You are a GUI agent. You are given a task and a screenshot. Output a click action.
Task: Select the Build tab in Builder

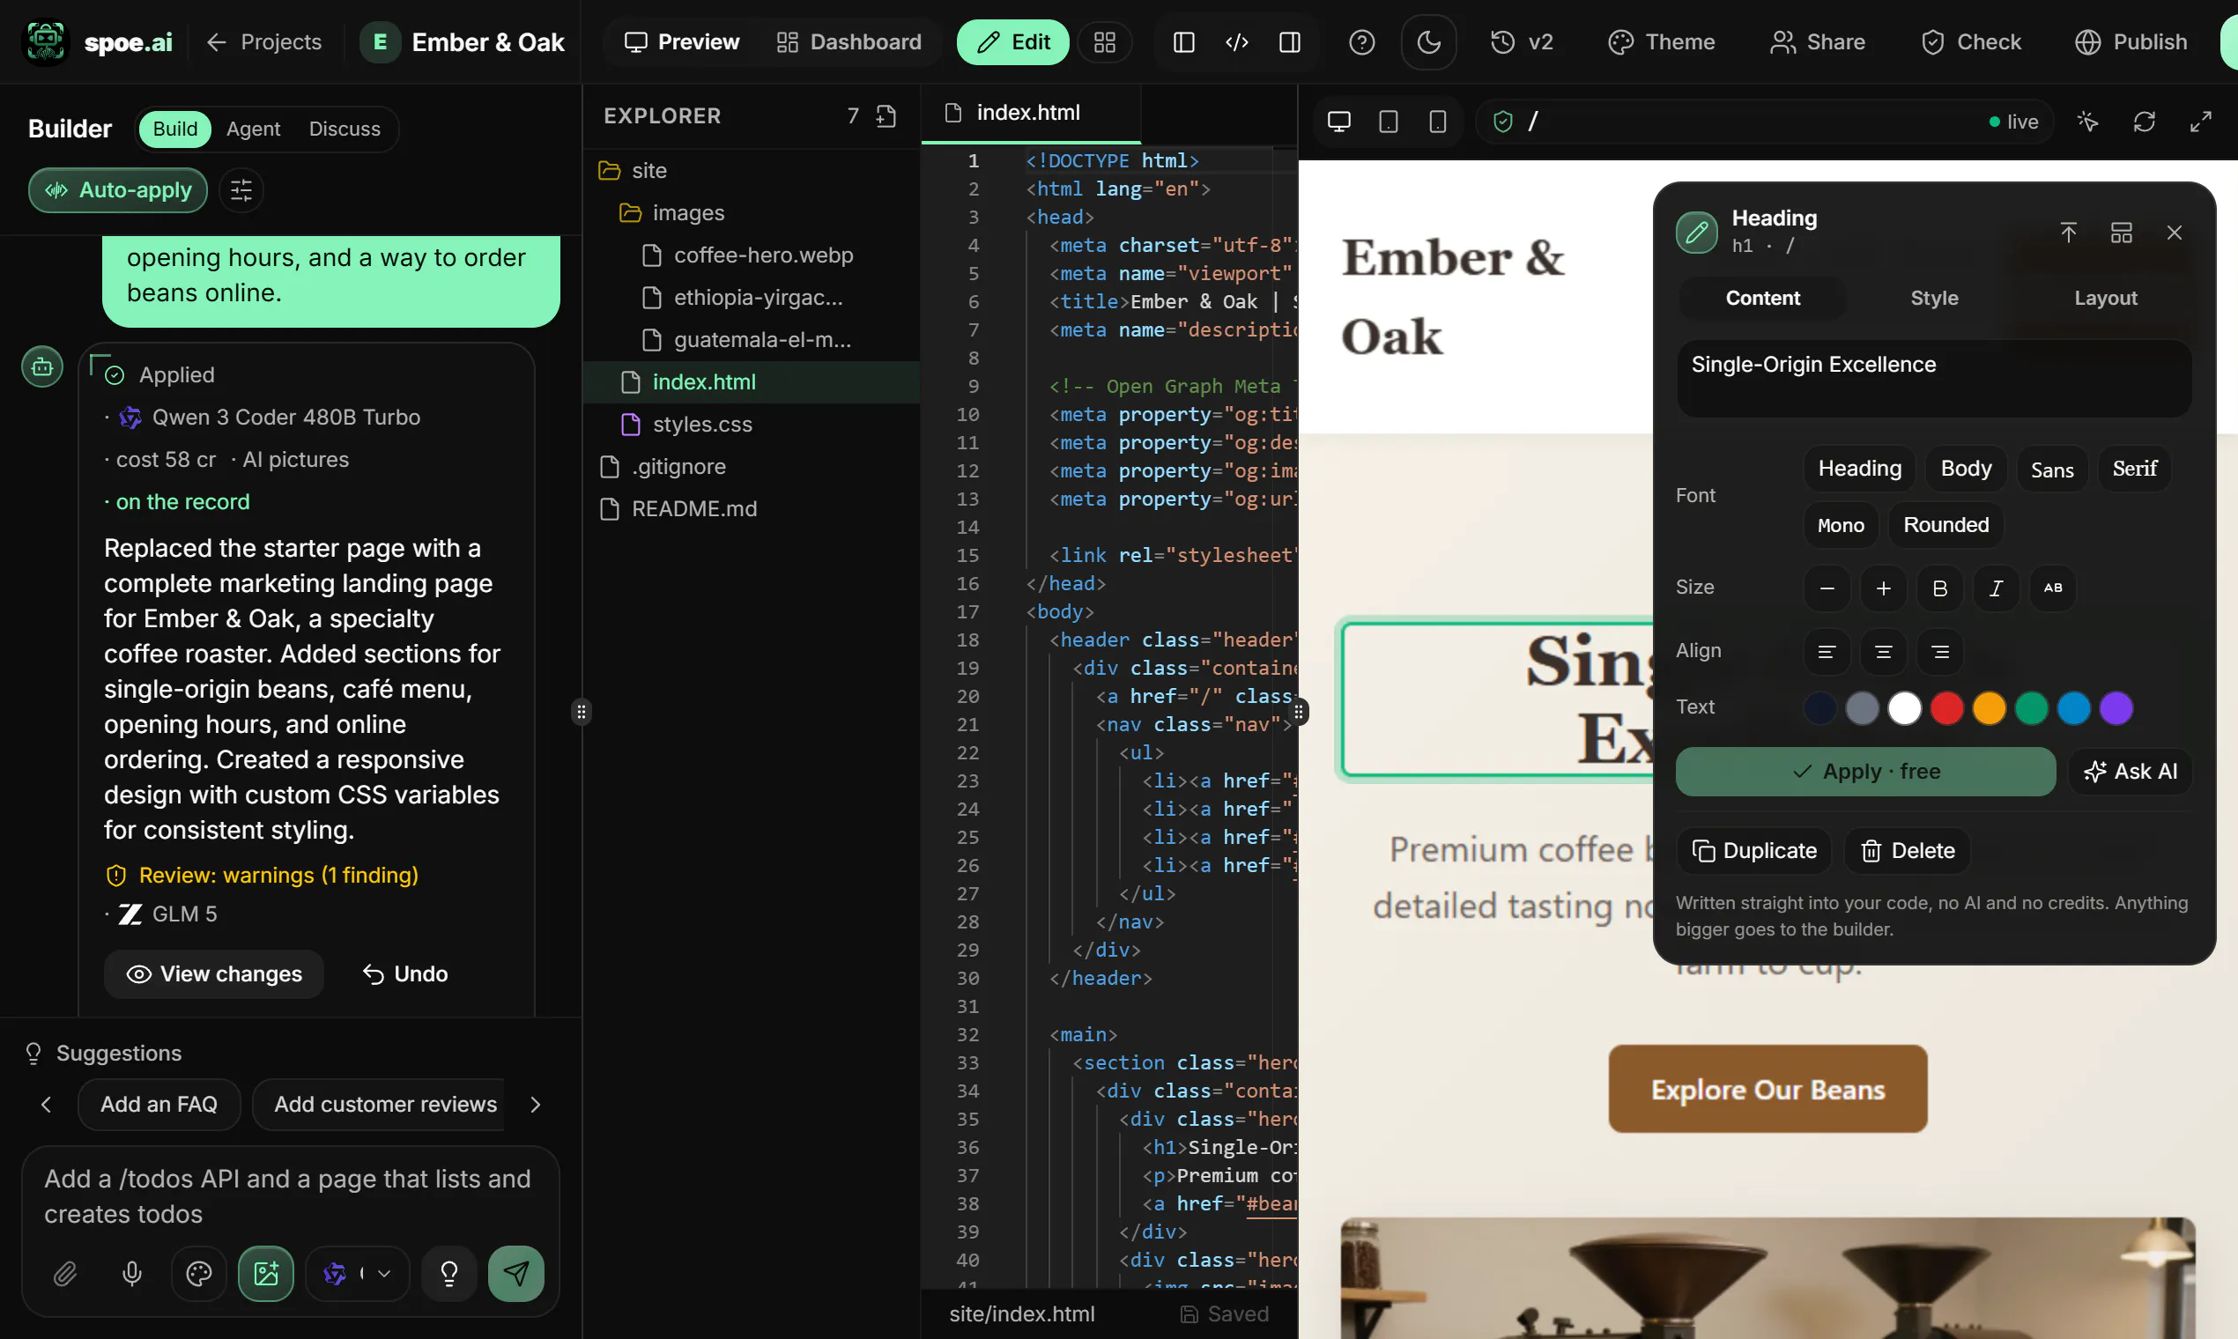[x=175, y=128]
